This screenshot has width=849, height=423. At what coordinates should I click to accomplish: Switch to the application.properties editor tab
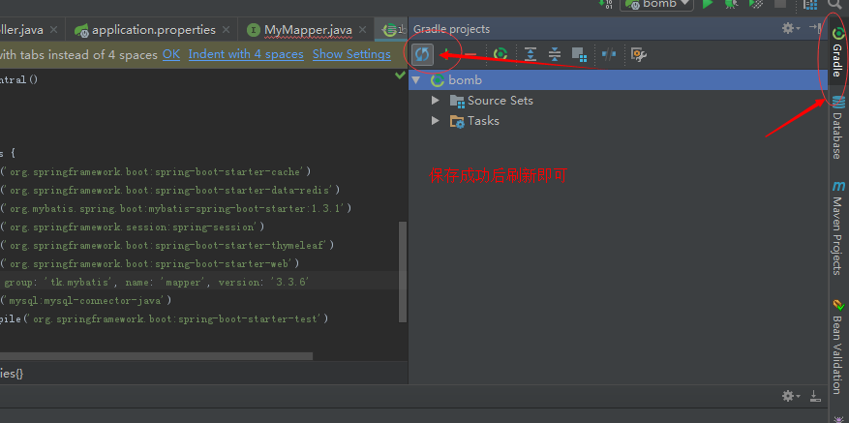coord(154,30)
